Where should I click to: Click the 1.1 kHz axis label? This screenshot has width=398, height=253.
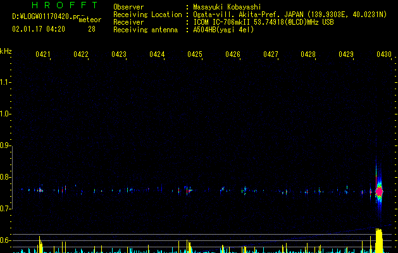coord(5,82)
